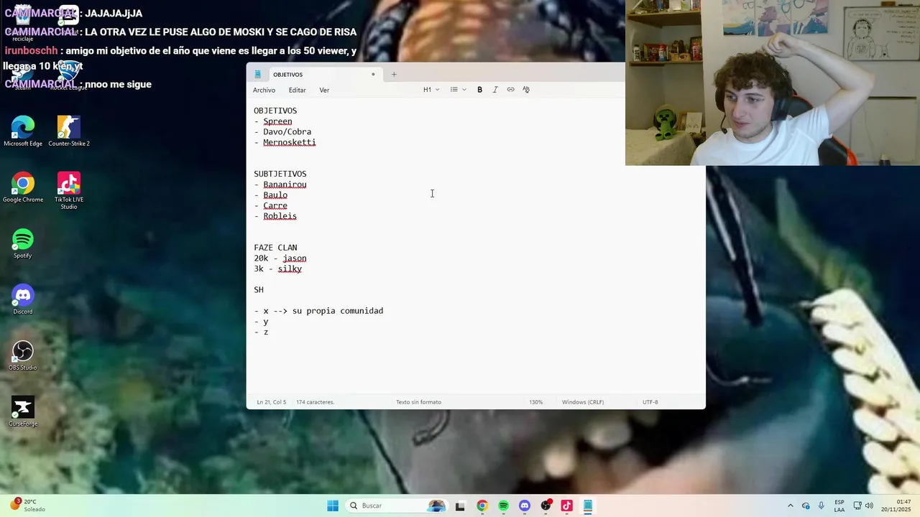Image resolution: width=920 pixels, height=517 pixels.
Task: Switch to Chrome from the taskbar
Action: point(482,506)
